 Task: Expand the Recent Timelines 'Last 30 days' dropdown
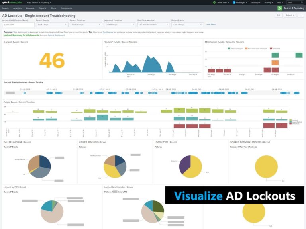click(x=86, y=25)
